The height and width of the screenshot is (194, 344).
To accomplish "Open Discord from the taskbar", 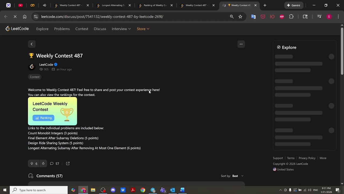I will pos(113,190).
